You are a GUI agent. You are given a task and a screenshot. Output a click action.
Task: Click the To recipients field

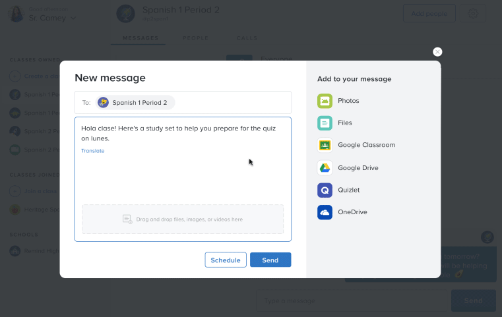pyautogui.click(x=183, y=102)
